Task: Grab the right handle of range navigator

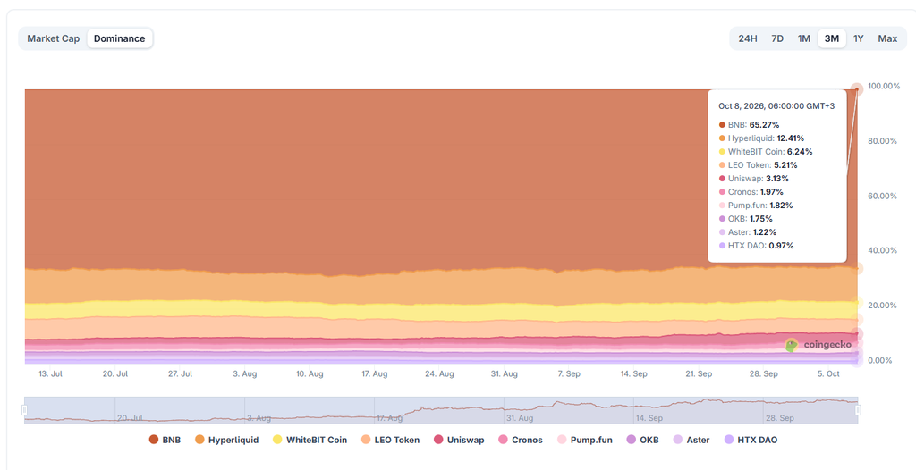Action: (x=858, y=410)
